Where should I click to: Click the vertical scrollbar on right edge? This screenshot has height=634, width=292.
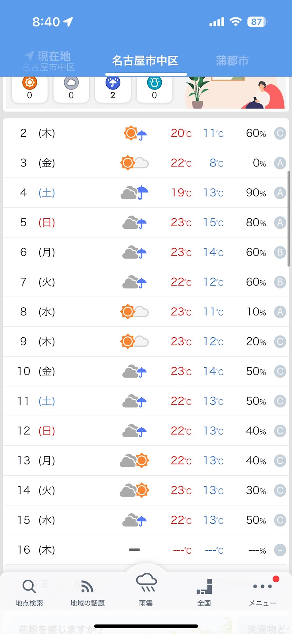(289, 219)
